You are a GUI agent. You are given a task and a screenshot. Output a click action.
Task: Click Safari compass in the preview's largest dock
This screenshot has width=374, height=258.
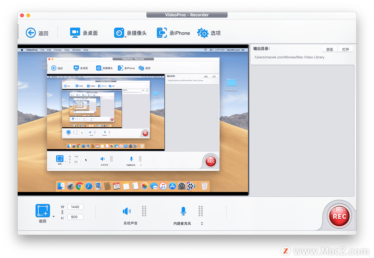pos(89,186)
